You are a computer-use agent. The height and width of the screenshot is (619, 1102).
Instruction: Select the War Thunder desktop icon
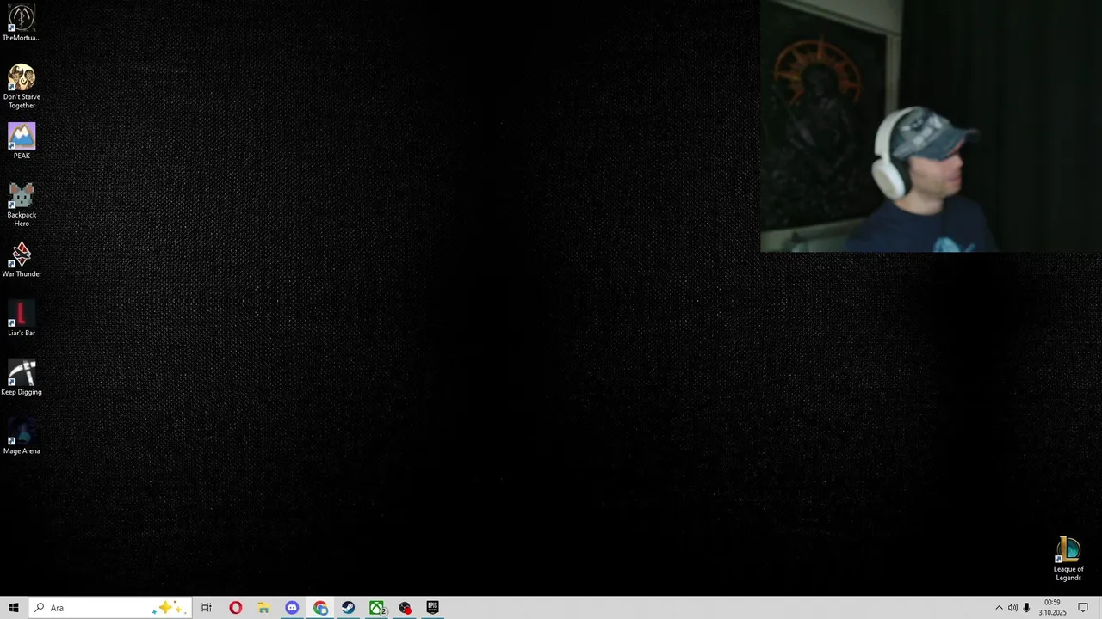22,260
